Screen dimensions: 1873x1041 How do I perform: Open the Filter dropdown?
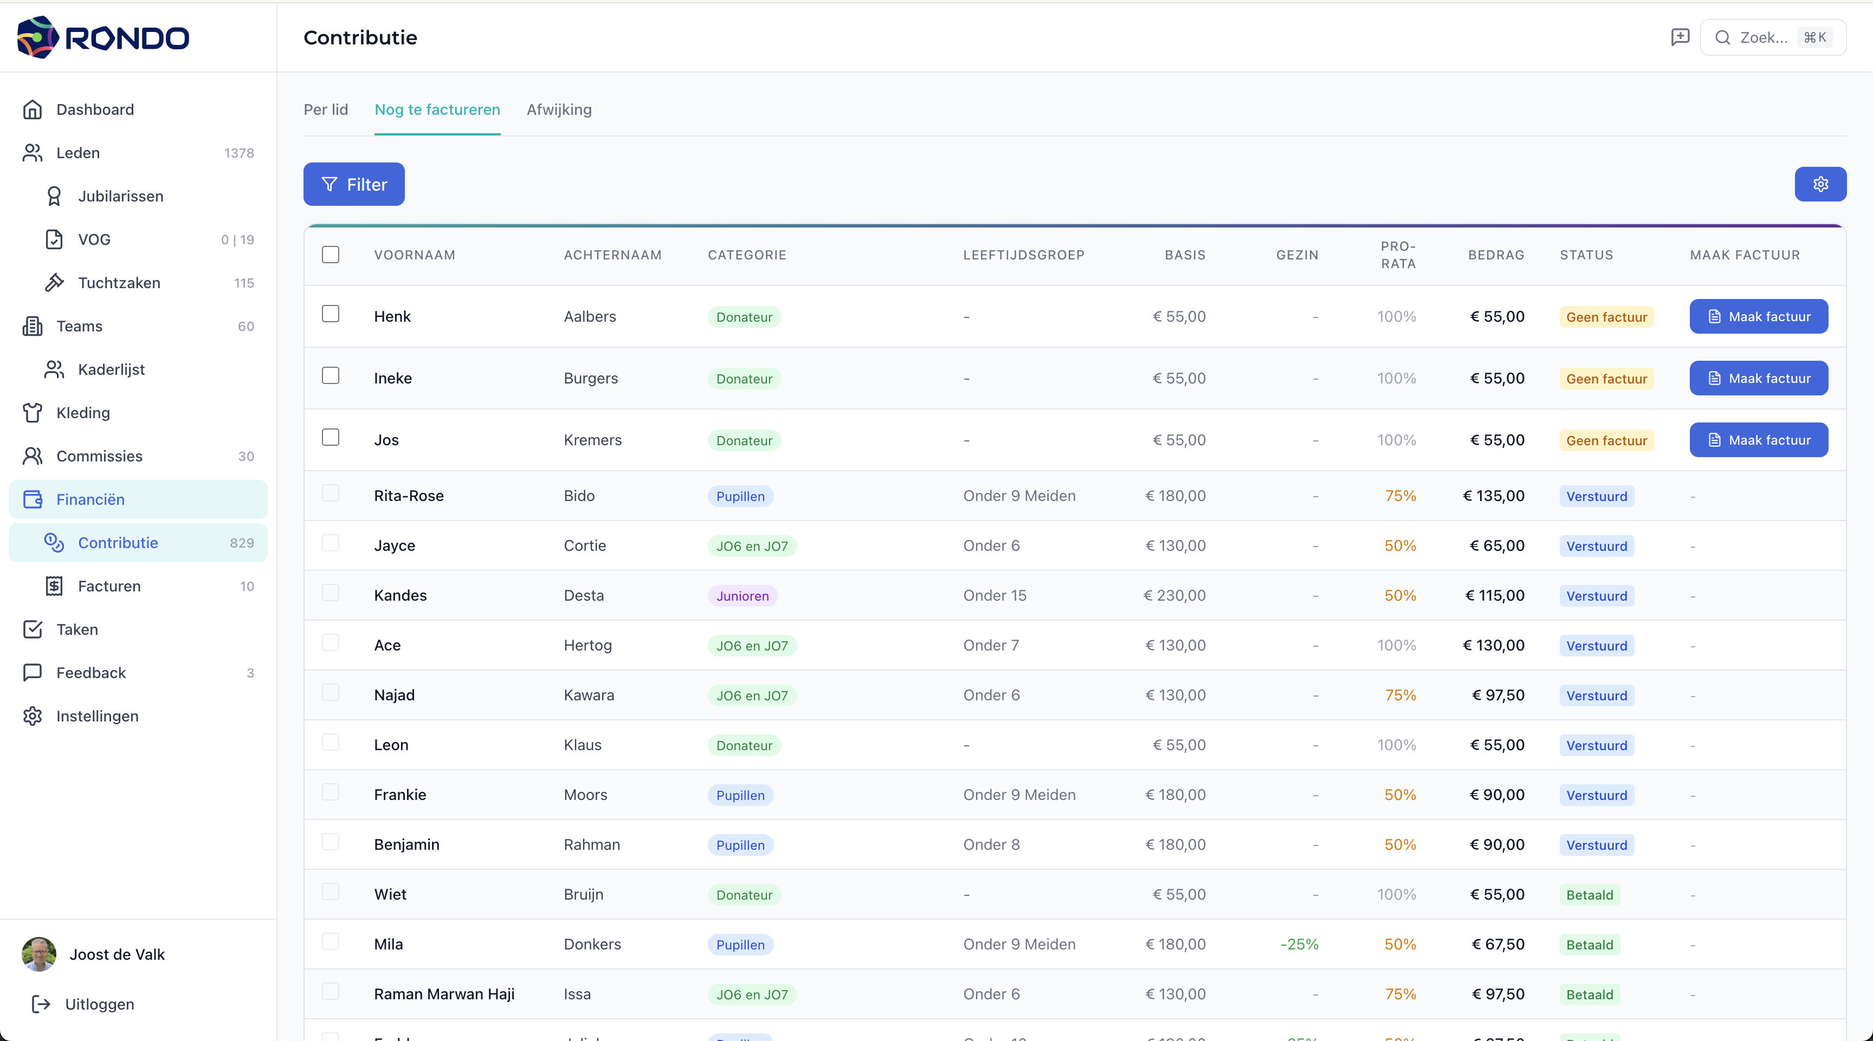coord(354,185)
